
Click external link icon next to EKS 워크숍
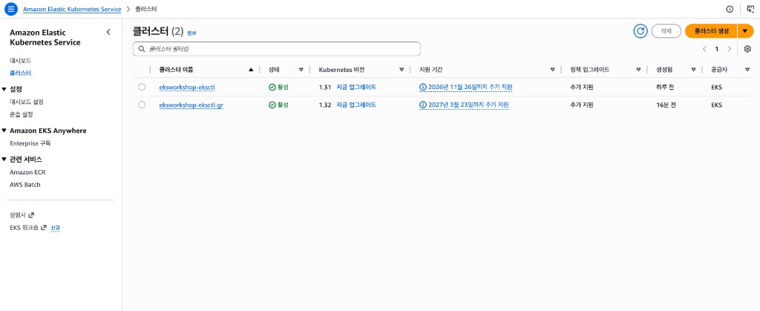44,227
